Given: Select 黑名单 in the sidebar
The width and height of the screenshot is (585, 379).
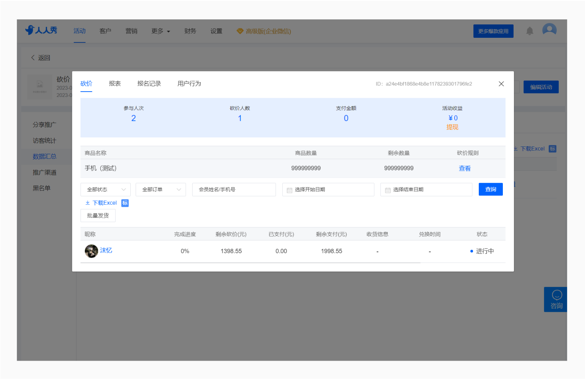Looking at the screenshot, I should [x=41, y=188].
